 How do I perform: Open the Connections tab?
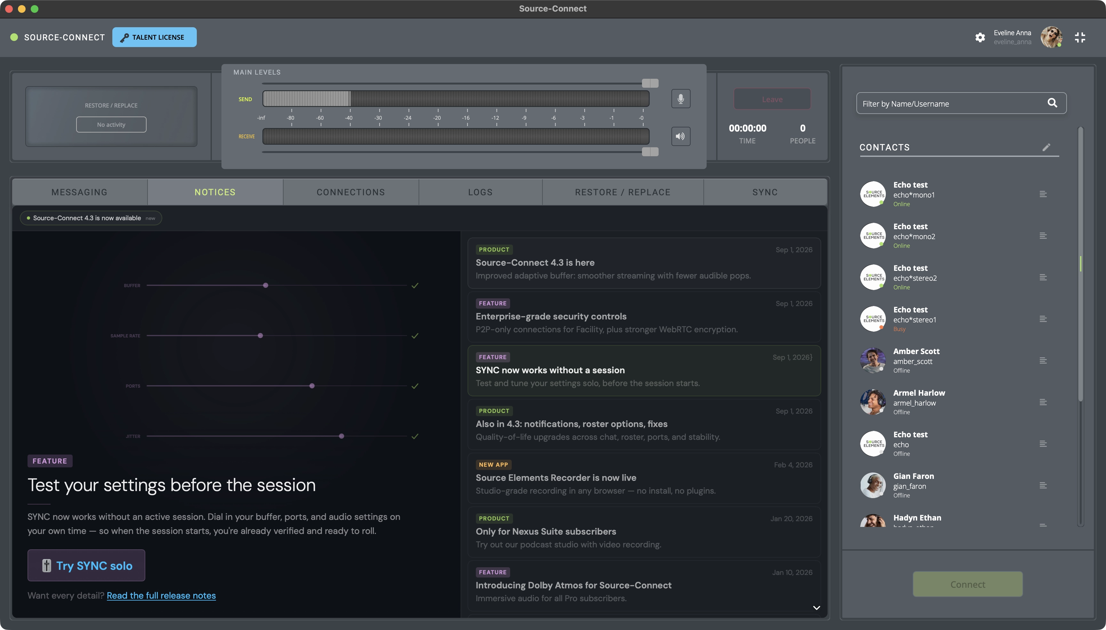point(351,192)
